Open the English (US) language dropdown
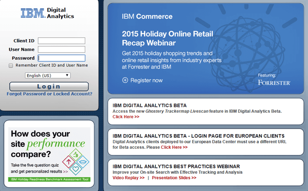Screen dimensions: 308x191 48,76
